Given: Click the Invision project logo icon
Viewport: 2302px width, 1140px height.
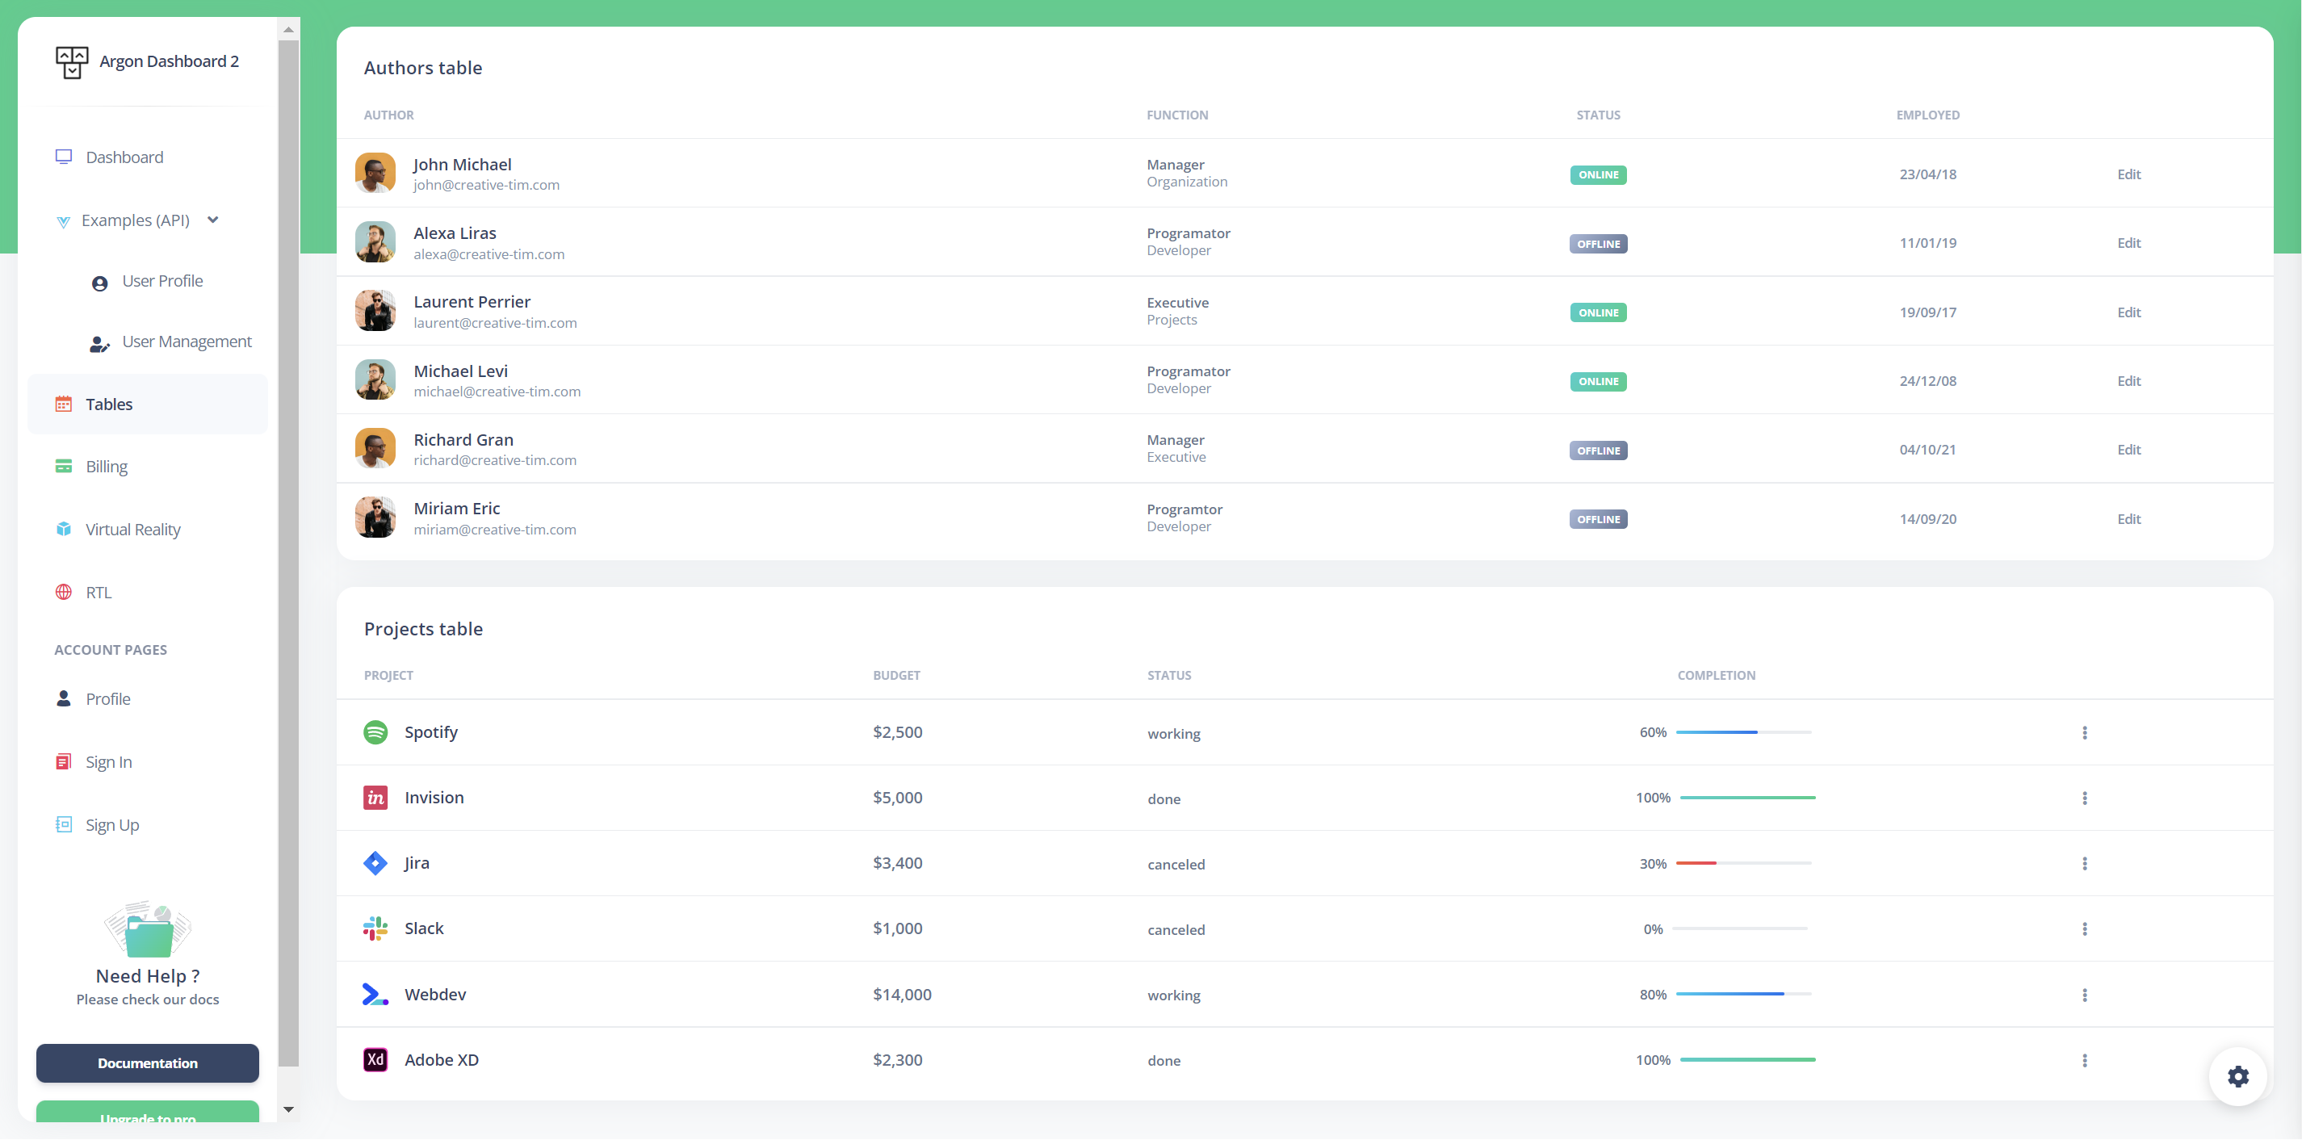Looking at the screenshot, I should [x=375, y=797].
